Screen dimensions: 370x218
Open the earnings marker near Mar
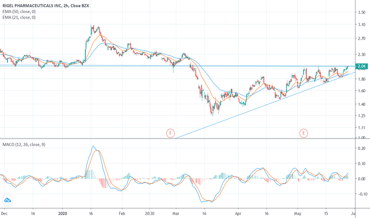tap(170, 133)
